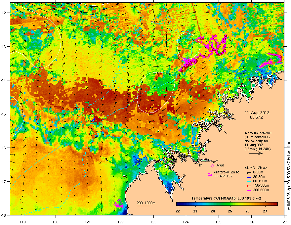This screenshot has width=291, height=225.
Task: Click the magenta Argo circle marker in legend
Action: click(x=212, y=166)
